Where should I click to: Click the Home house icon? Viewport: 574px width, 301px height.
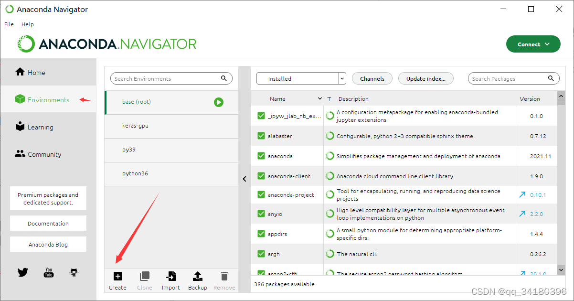tap(20, 72)
